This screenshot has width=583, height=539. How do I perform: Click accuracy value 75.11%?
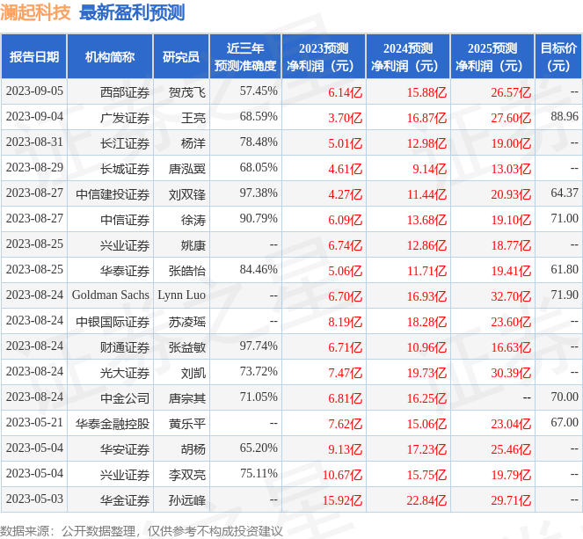tap(259, 474)
